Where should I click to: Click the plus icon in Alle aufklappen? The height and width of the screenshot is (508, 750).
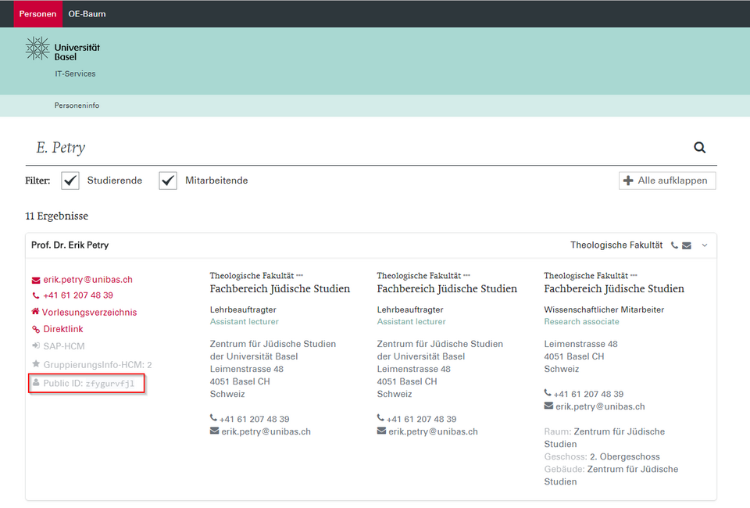(x=628, y=181)
